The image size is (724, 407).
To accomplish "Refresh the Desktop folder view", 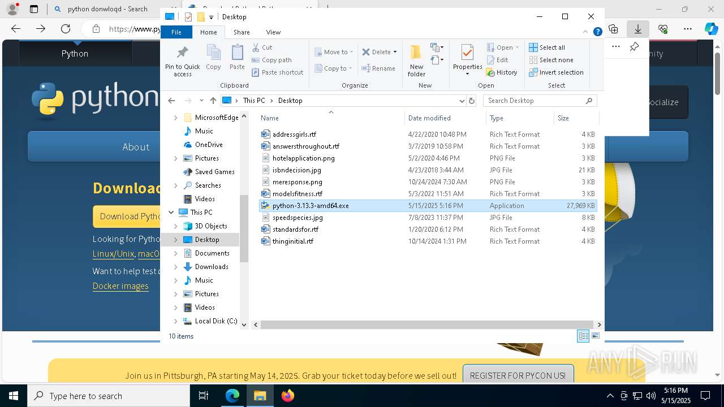I will [x=472, y=101].
